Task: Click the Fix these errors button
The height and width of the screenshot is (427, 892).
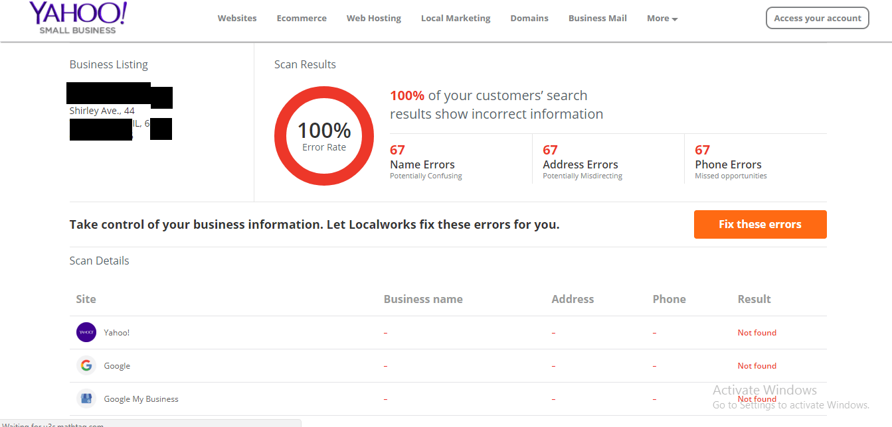Action: [760, 224]
